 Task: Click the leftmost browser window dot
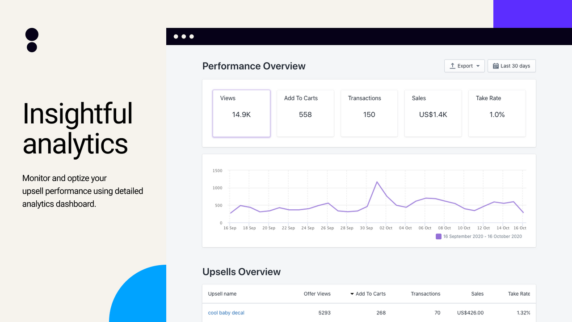click(x=176, y=36)
